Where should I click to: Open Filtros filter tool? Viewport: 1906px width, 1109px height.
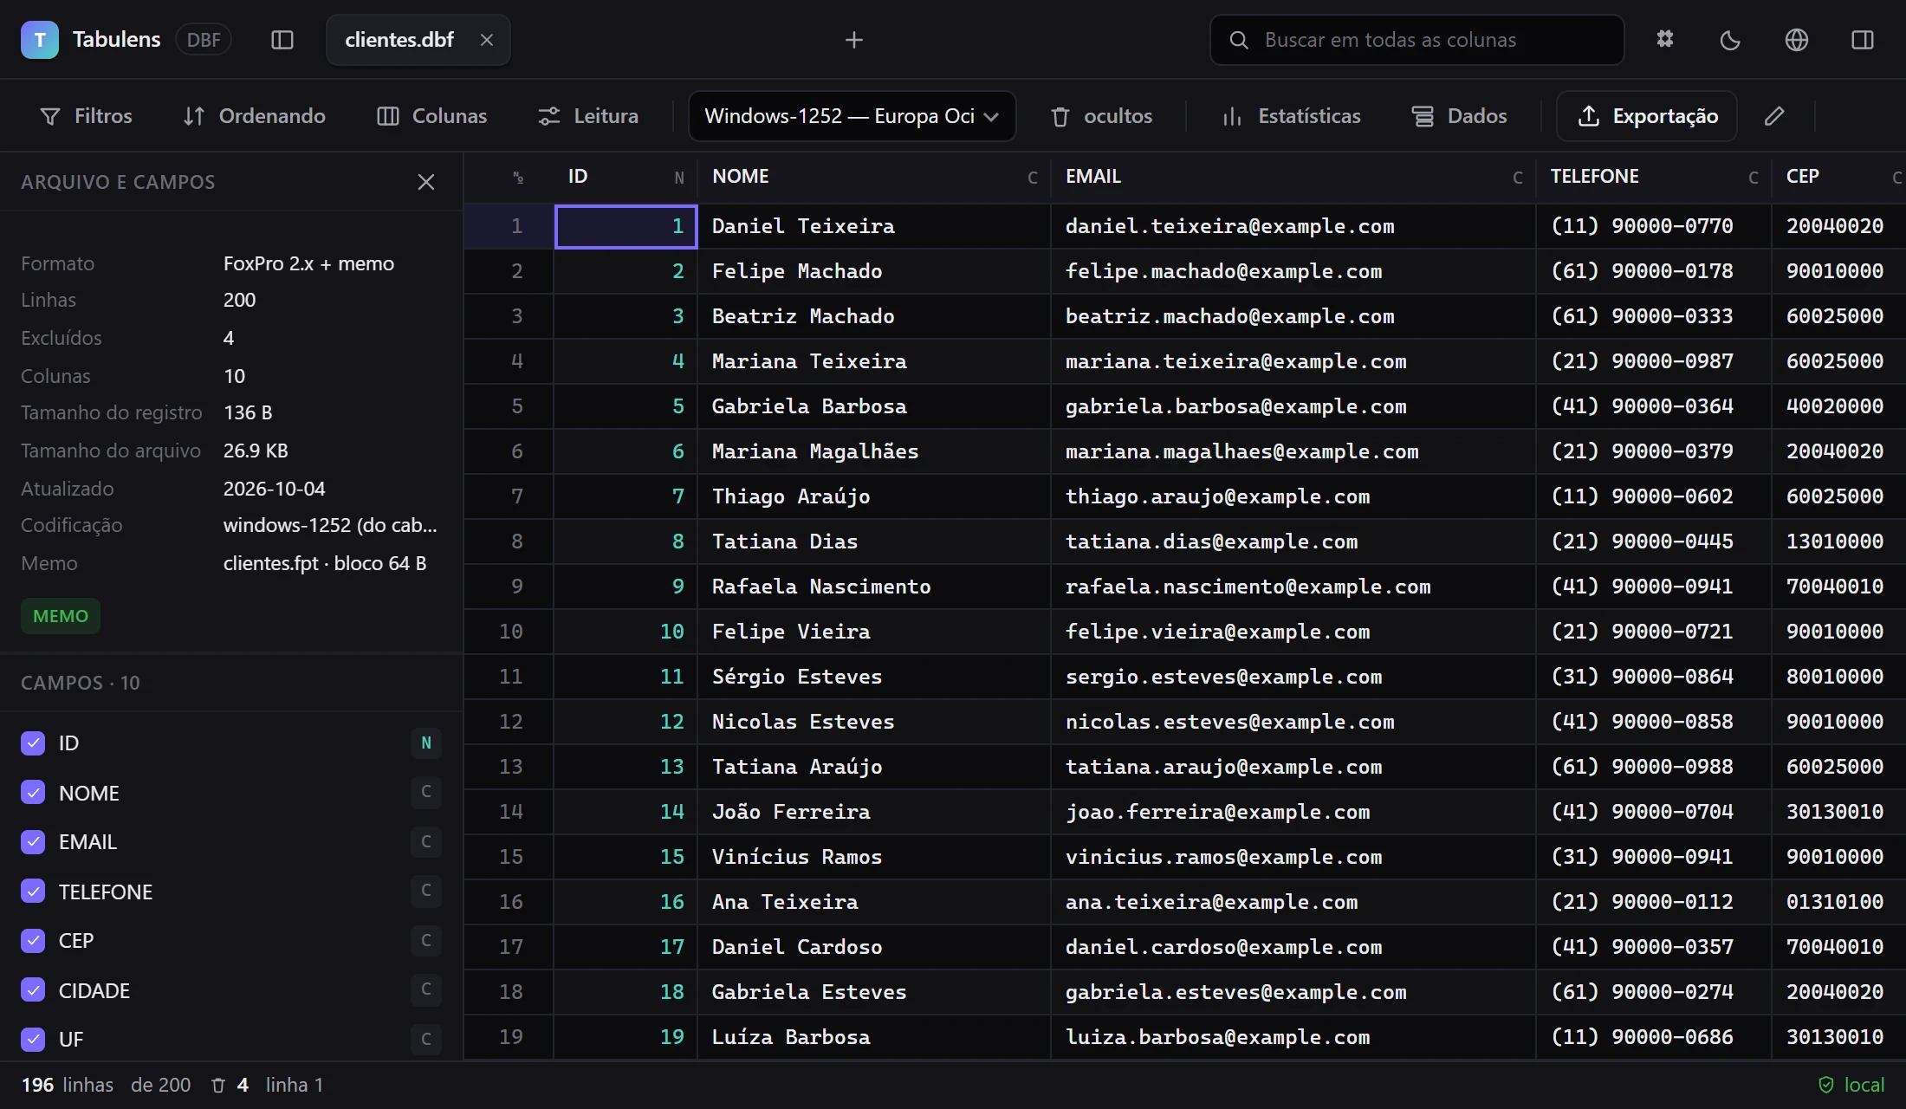87,116
